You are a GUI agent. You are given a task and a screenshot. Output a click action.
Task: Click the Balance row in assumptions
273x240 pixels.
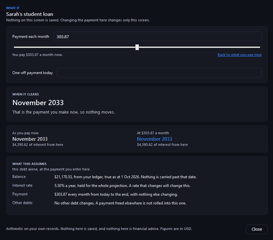click(105, 177)
